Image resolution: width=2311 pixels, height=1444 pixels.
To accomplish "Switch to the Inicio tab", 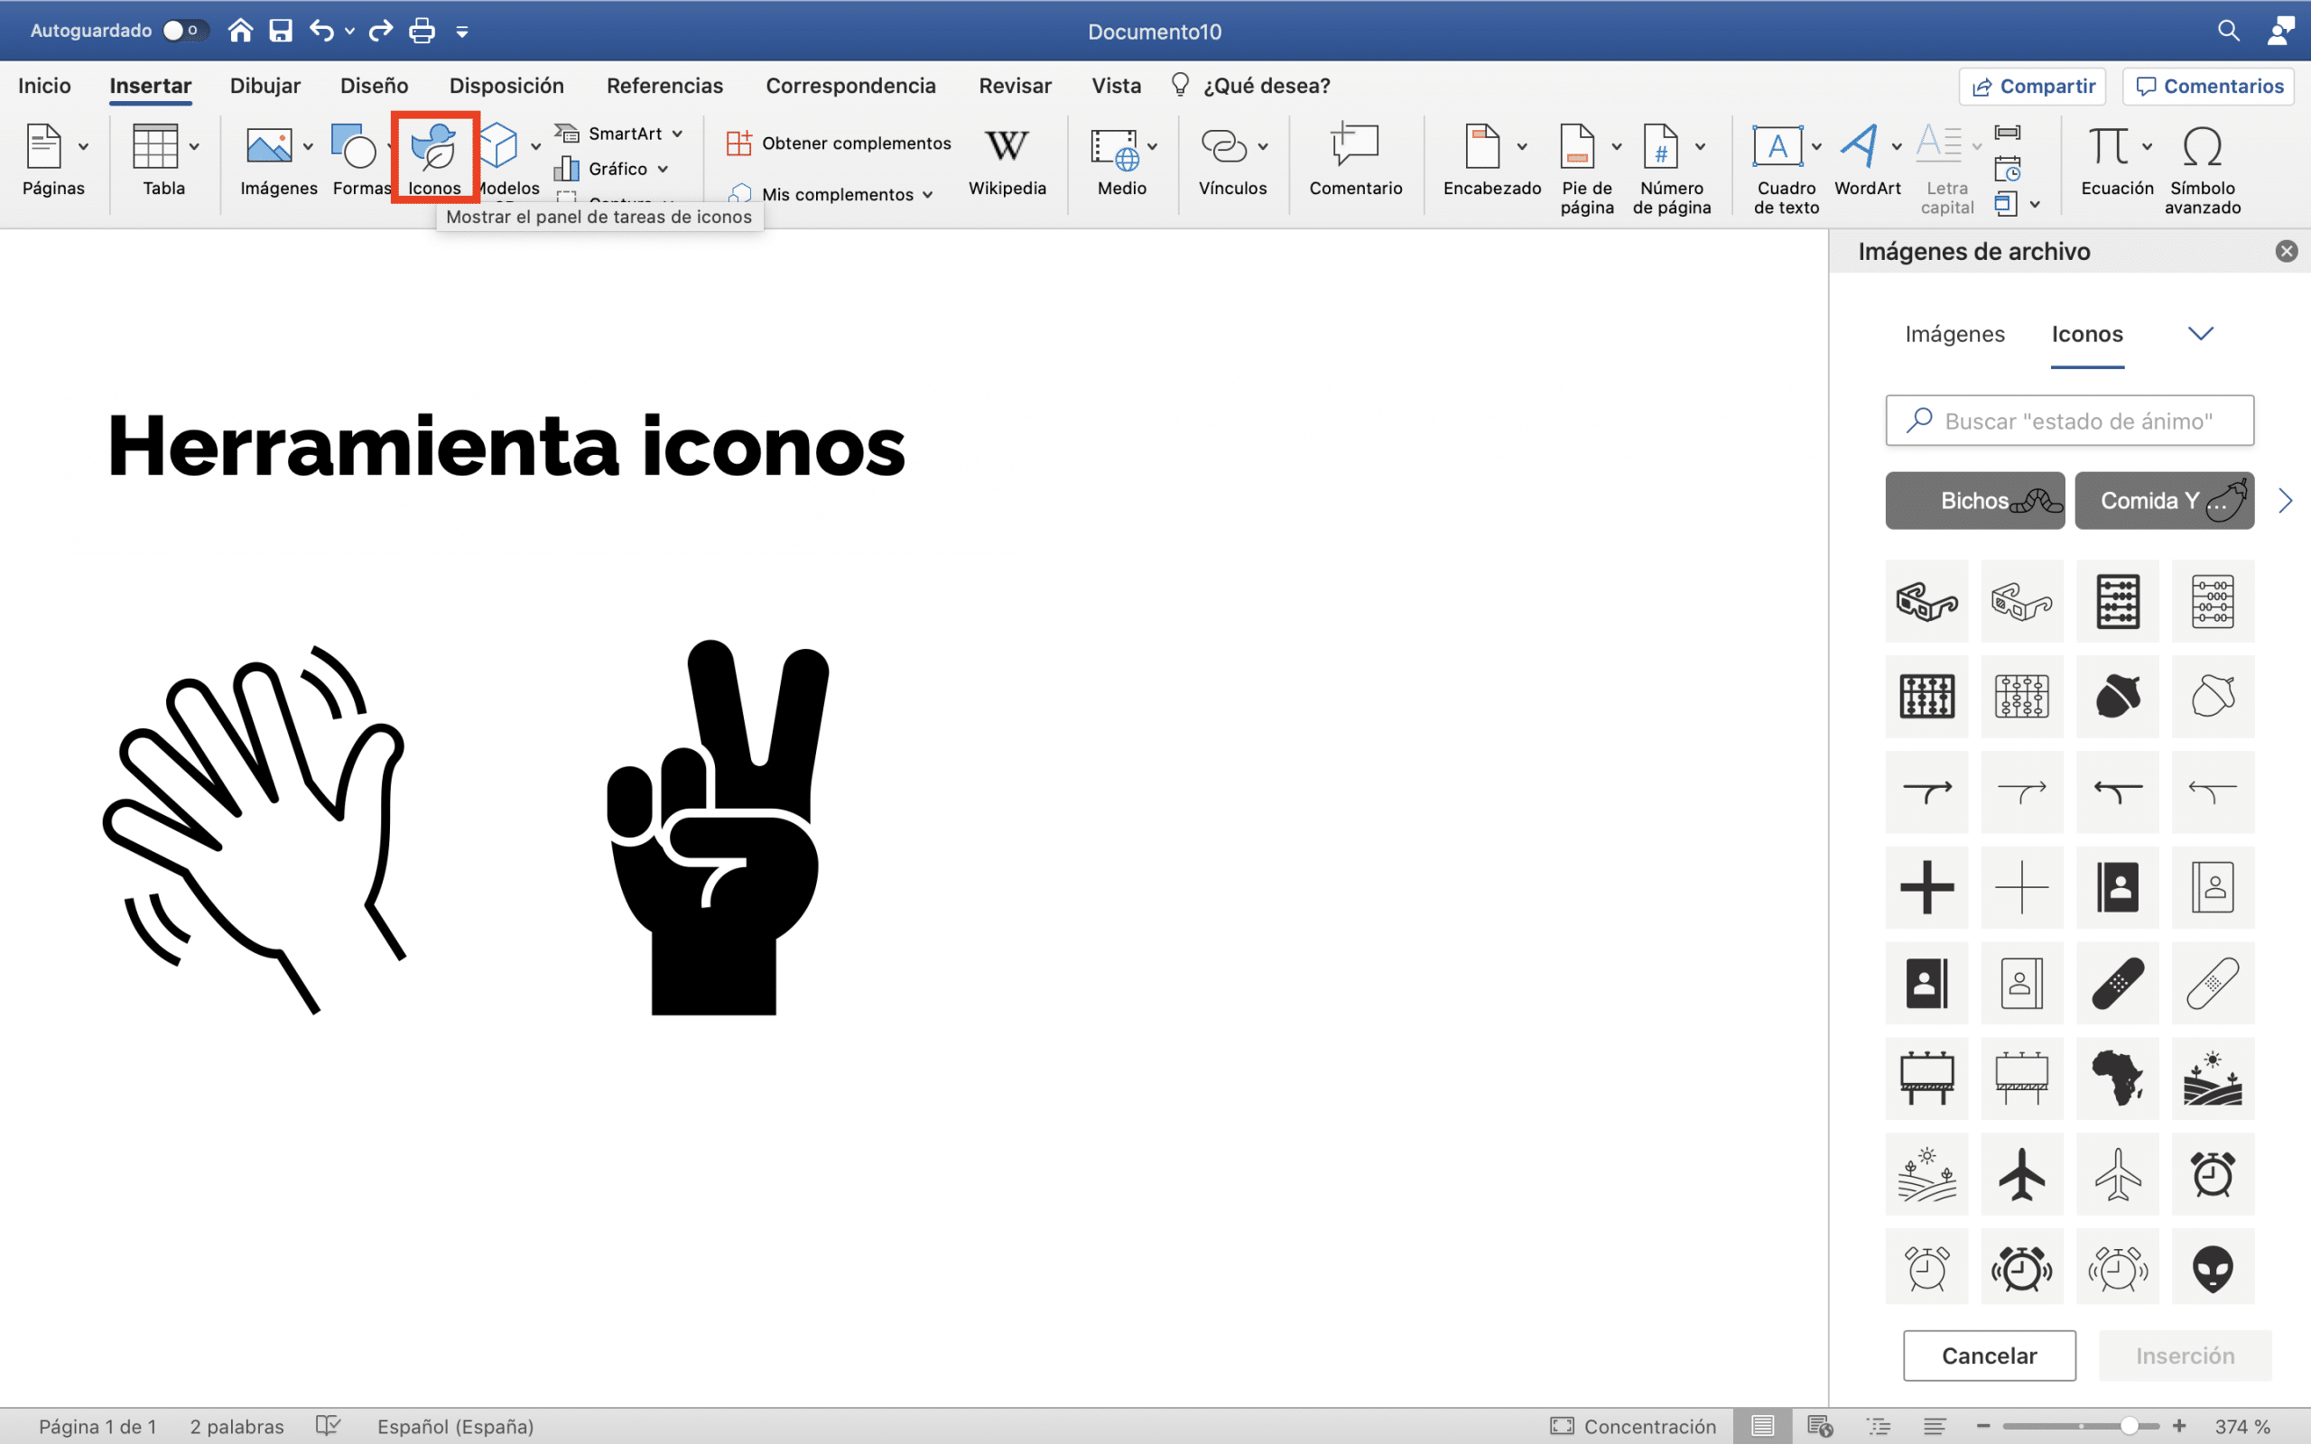I will (44, 86).
